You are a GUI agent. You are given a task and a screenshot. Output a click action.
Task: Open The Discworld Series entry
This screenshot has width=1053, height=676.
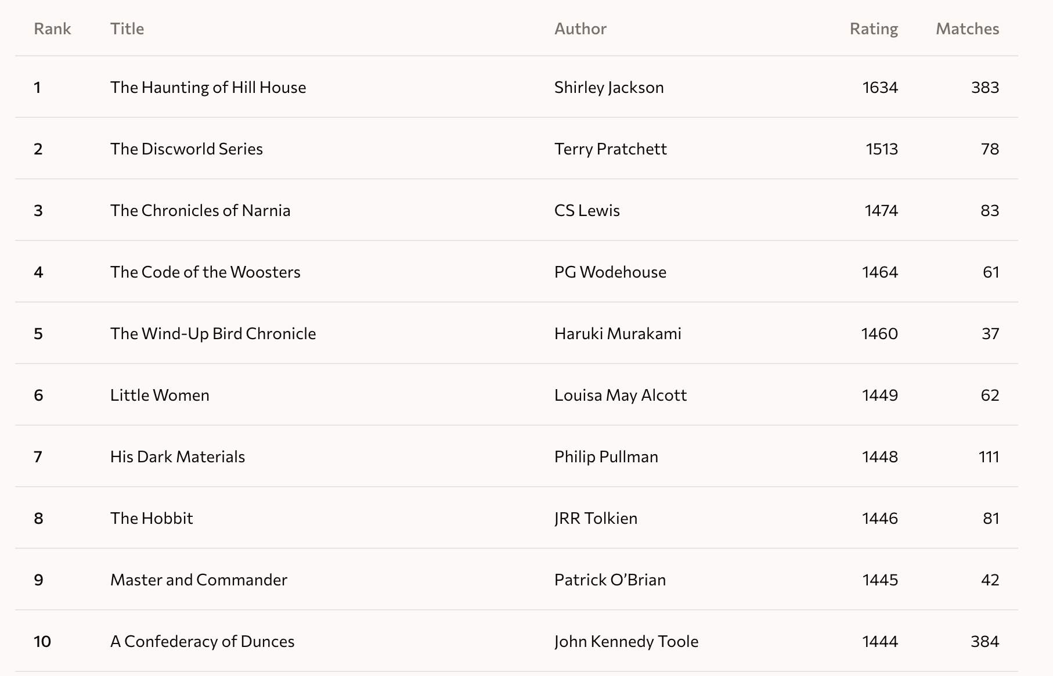[x=186, y=149]
